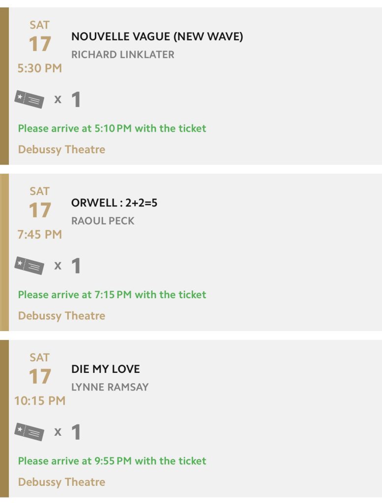Click the 9:55 PM arrival notice
The width and height of the screenshot is (382, 503).
pos(112,461)
